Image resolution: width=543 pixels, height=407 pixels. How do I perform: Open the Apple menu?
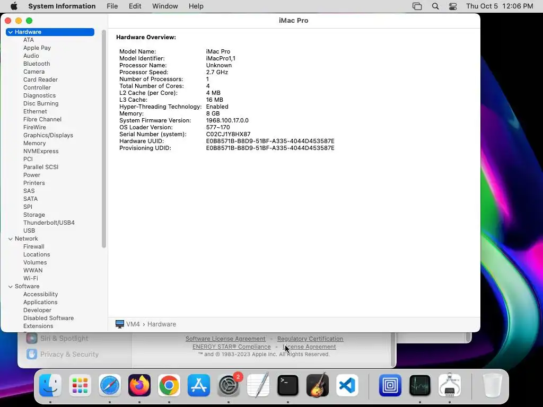(x=14, y=6)
